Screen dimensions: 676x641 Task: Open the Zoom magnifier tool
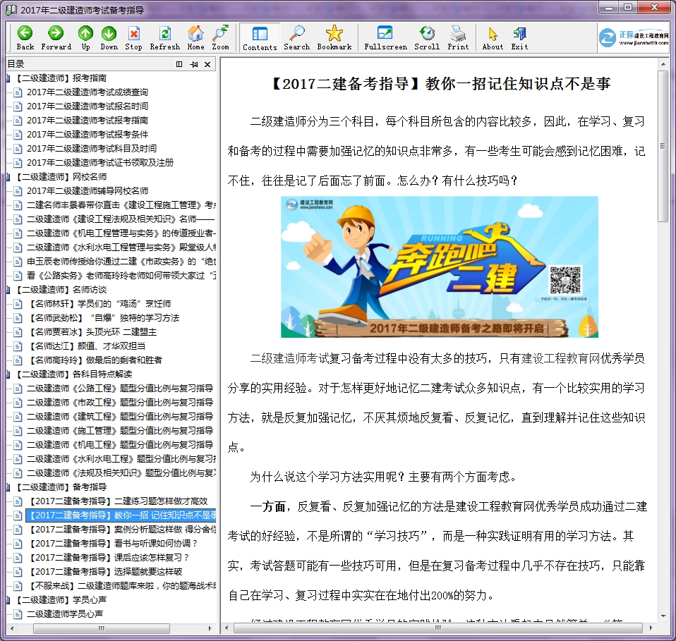(220, 33)
